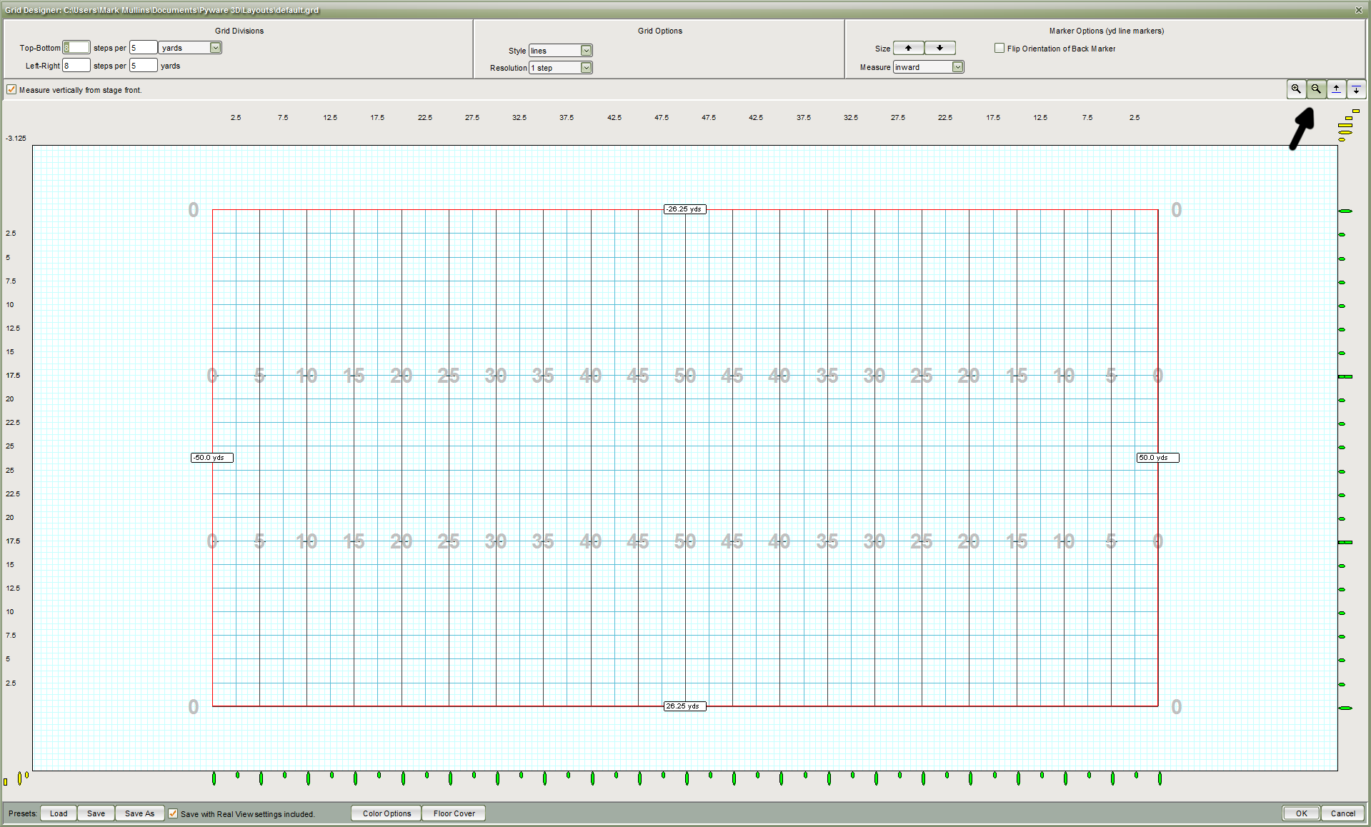1371x827 pixels.
Task: Open the Measure inward dropdown
Action: [957, 67]
